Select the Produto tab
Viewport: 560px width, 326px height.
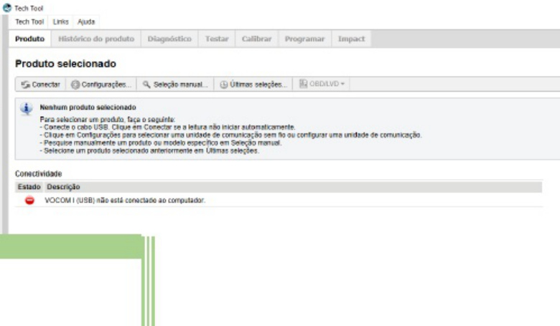point(29,39)
